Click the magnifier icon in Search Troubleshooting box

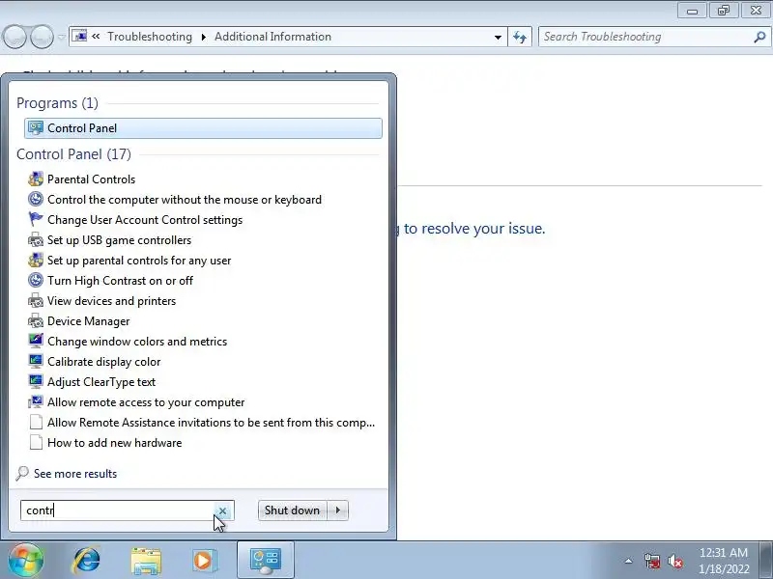click(x=759, y=37)
